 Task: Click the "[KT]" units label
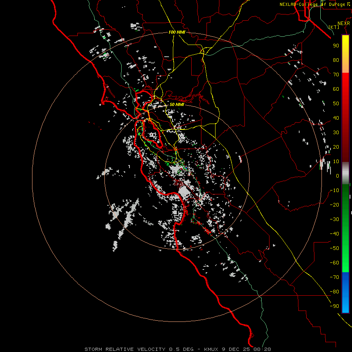(334, 27)
